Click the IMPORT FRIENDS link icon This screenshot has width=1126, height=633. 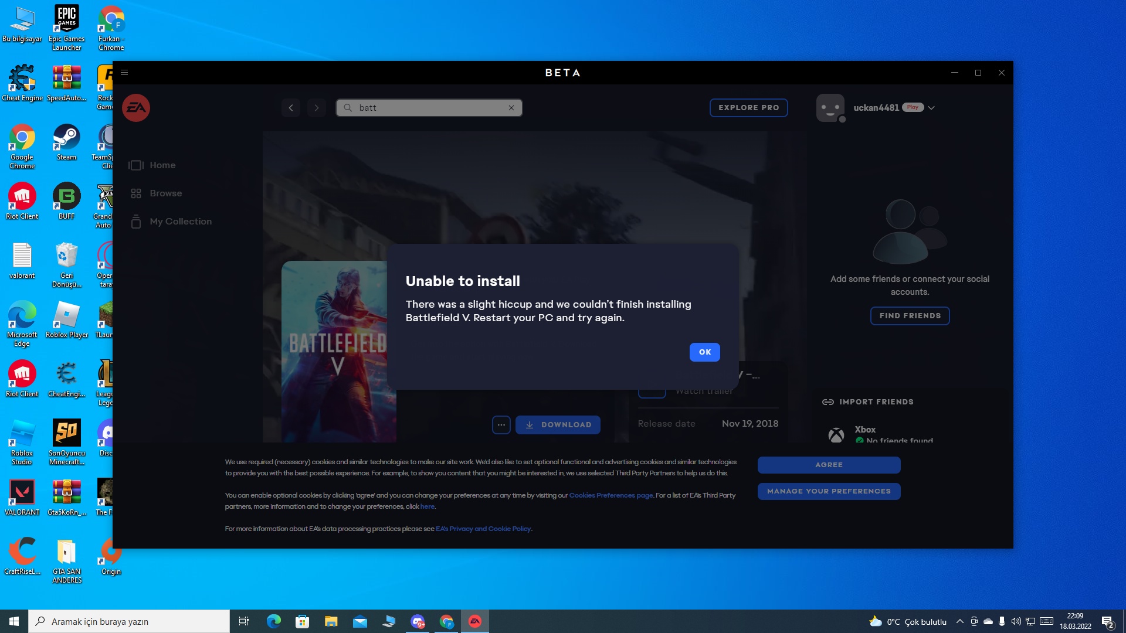click(x=828, y=402)
